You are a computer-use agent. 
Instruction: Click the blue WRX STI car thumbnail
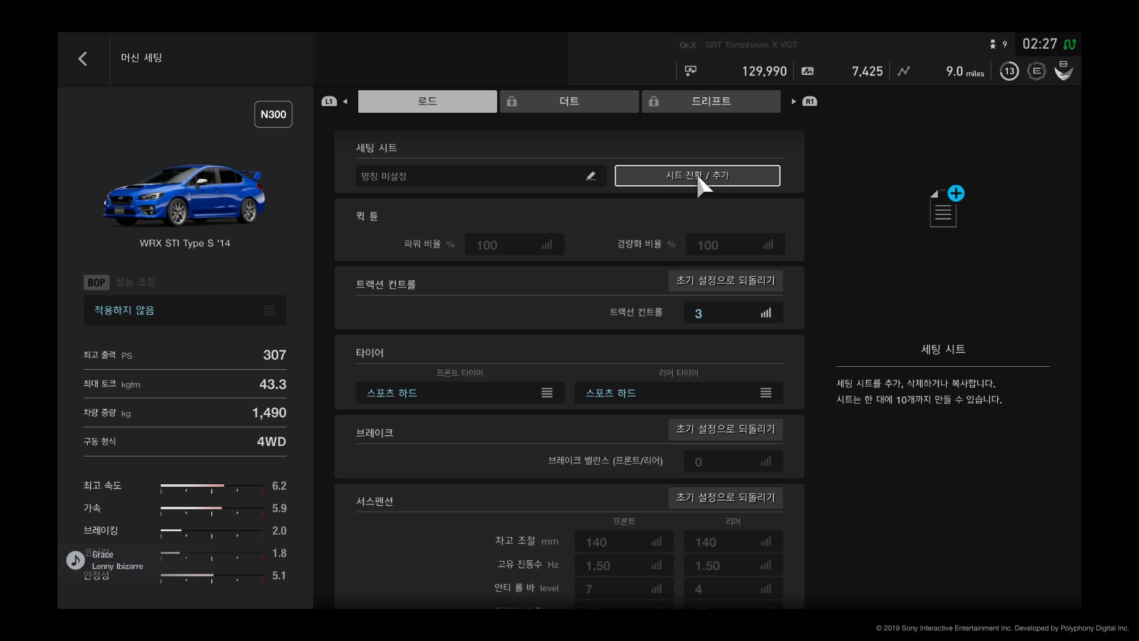click(x=184, y=196)
